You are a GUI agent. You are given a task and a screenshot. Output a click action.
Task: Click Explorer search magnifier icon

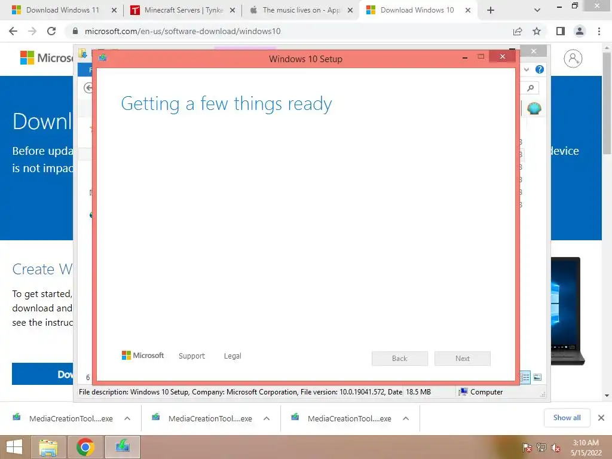531,88
